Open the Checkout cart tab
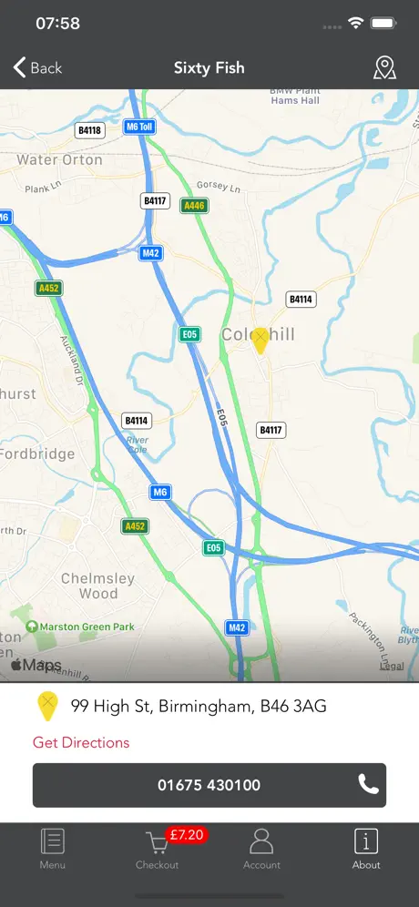Viewport: 419px width, 907px height. click(x=157, y=849)
